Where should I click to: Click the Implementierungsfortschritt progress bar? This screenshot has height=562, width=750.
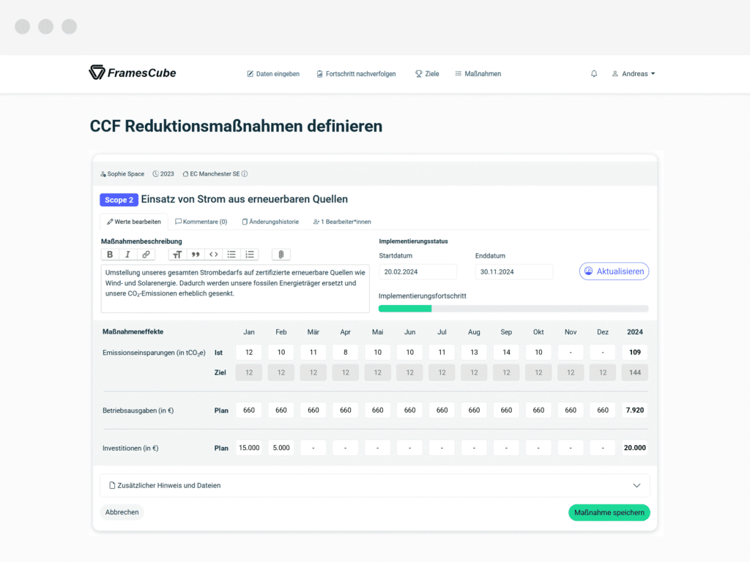(x=513, y=309)
